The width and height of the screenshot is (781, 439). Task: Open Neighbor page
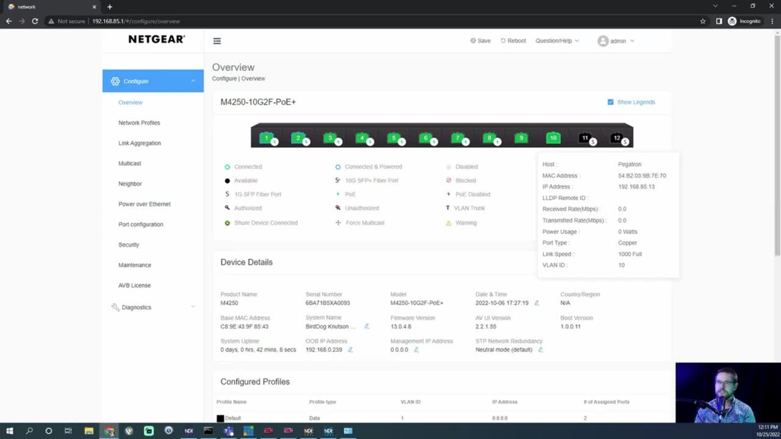point(130,184)
